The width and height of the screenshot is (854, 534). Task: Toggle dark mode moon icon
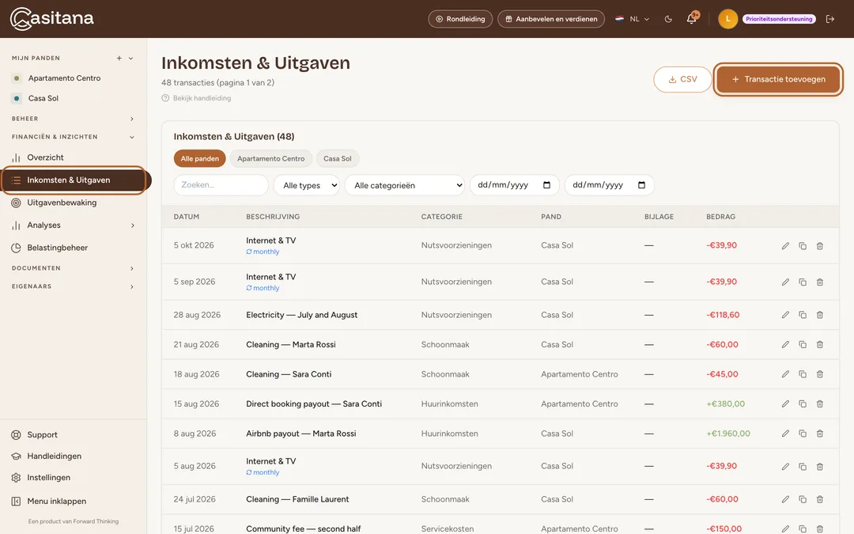668,19
